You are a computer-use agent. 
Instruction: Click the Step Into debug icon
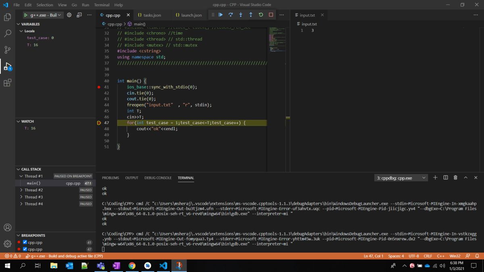[x=241, y=15]
